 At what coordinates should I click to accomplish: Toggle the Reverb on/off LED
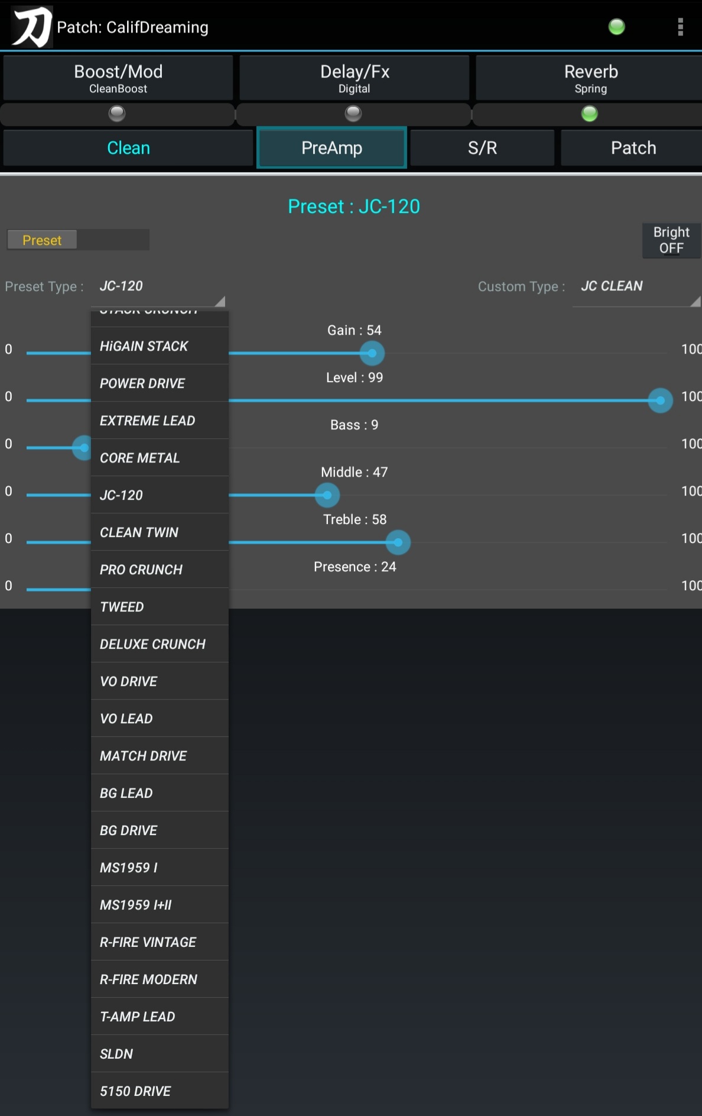pos(590,114)
